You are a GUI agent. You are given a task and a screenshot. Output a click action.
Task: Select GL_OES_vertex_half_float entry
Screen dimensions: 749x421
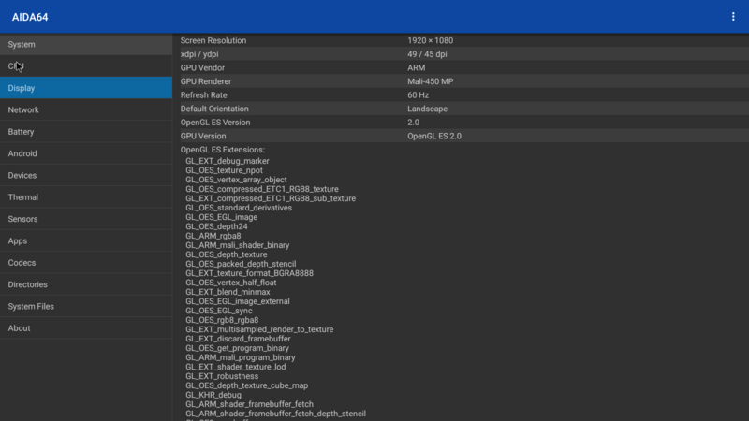click(x=230, y=283)
